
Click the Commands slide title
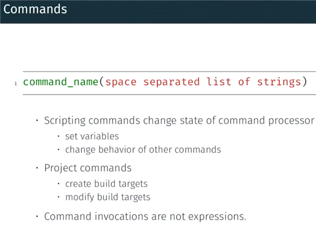[35, 9]
